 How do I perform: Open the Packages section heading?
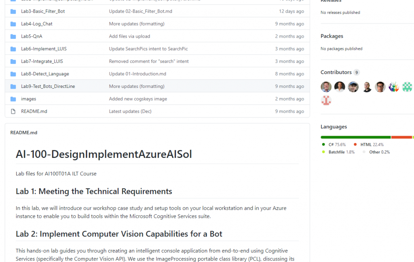pos(332,36)
